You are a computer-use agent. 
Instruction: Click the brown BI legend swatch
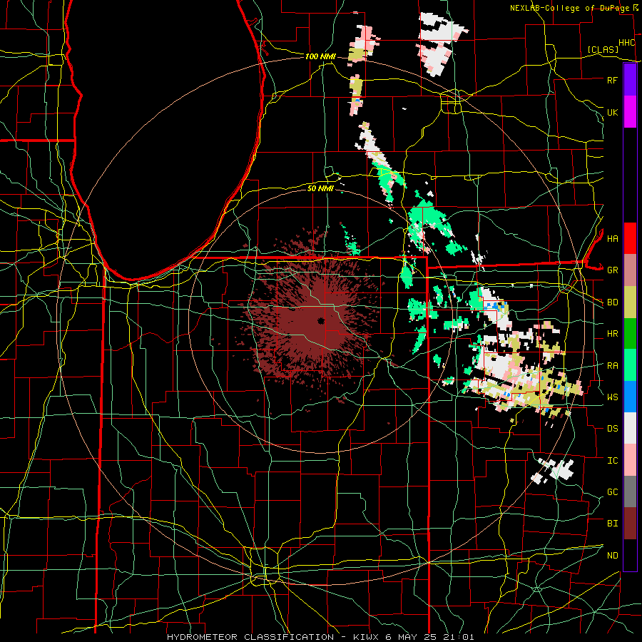630,524
